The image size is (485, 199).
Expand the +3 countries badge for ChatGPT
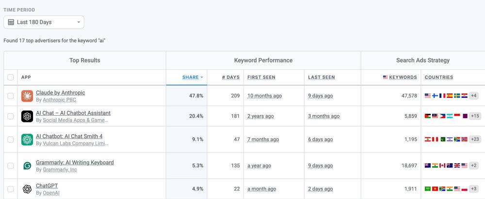pos(473,188)
